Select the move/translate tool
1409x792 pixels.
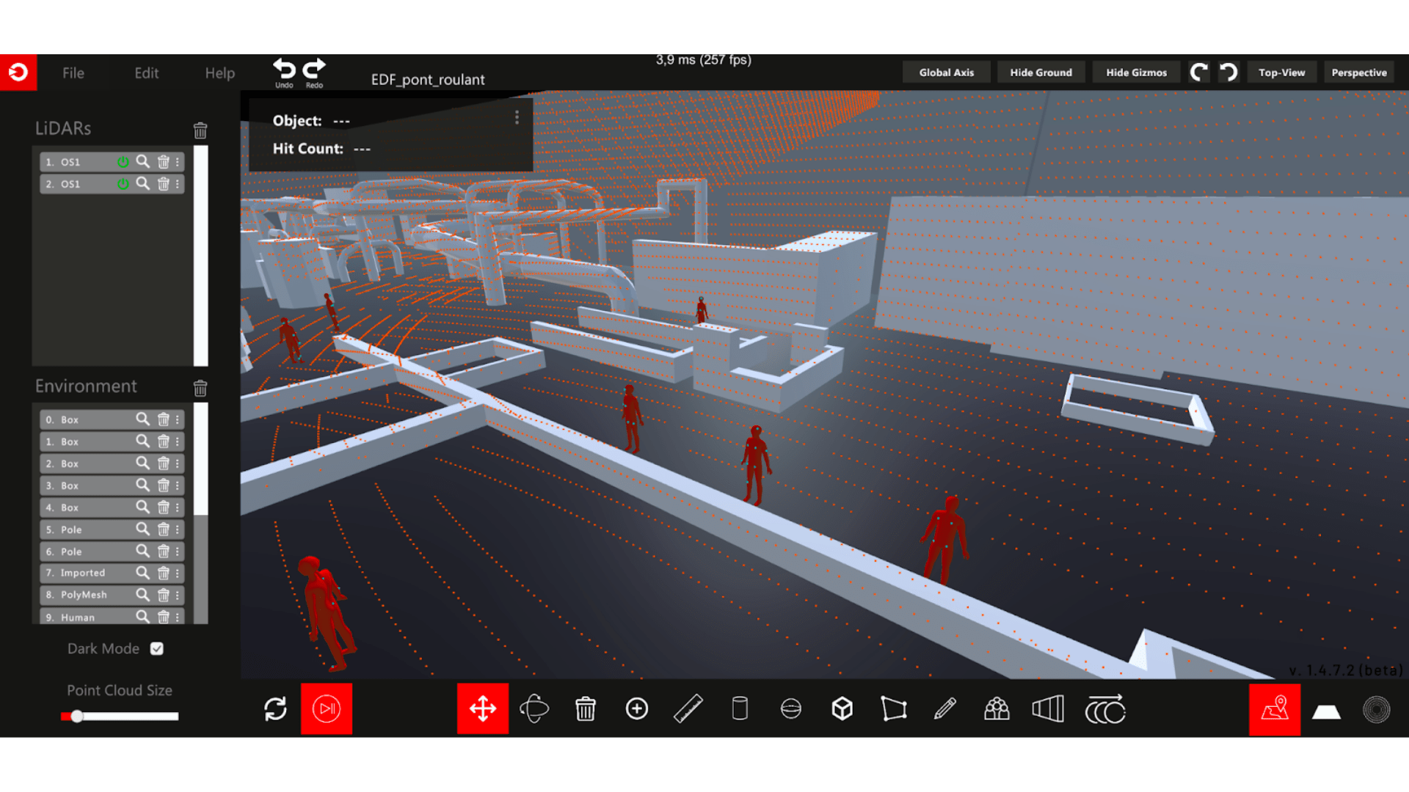pos(482,708)
